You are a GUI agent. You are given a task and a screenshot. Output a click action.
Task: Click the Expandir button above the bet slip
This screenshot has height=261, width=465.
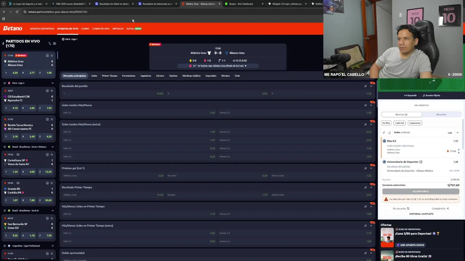(x=411, y=95)
